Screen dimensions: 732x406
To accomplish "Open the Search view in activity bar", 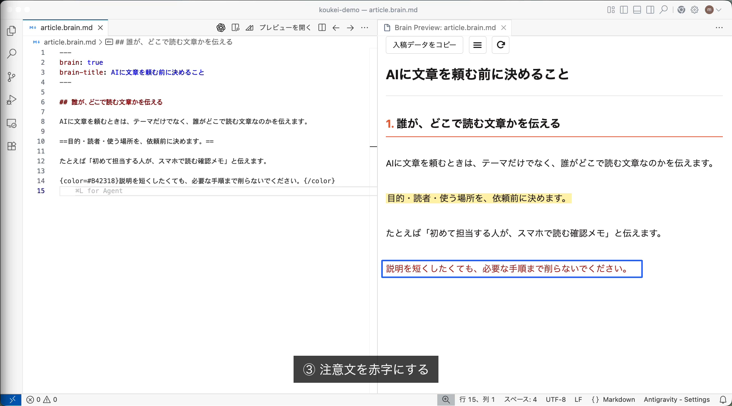I will 11,54.
